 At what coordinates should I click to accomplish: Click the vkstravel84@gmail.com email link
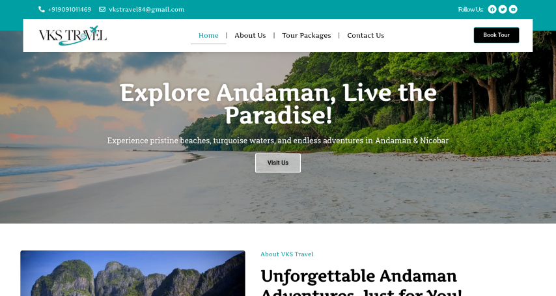click(x=146, y=10)
